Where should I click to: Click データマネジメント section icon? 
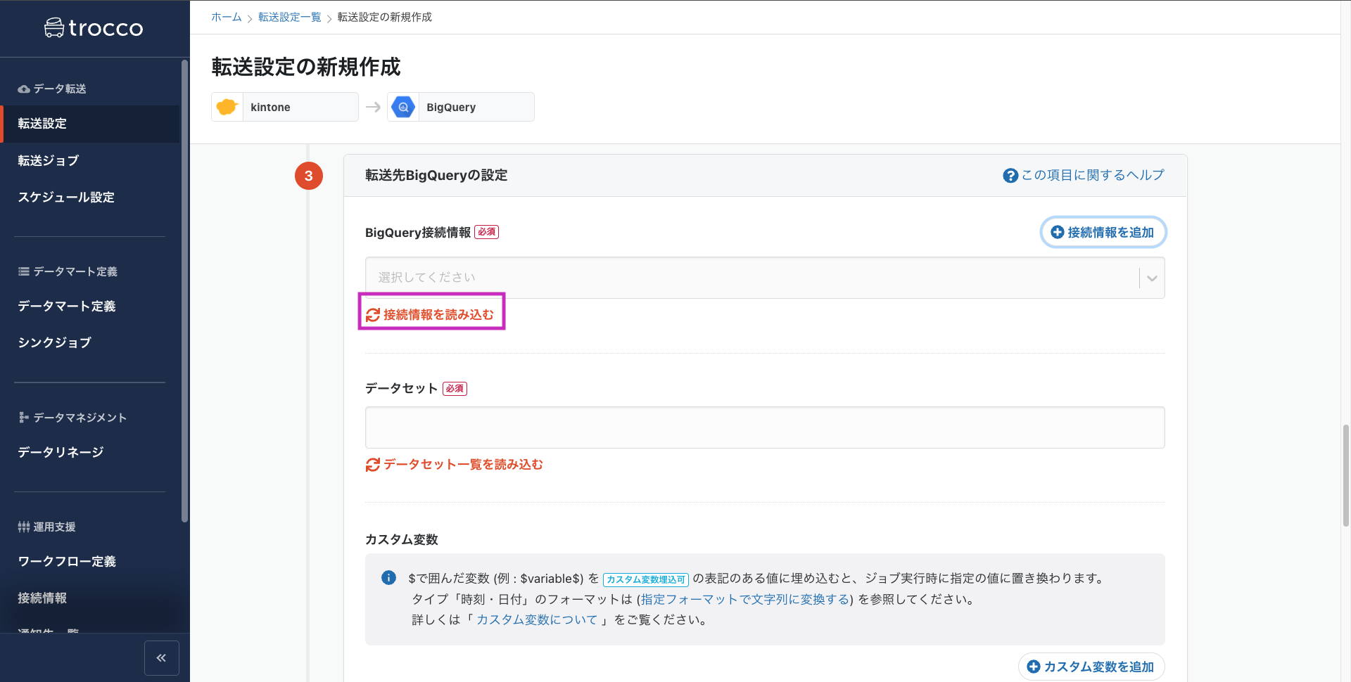click(24, 418)
